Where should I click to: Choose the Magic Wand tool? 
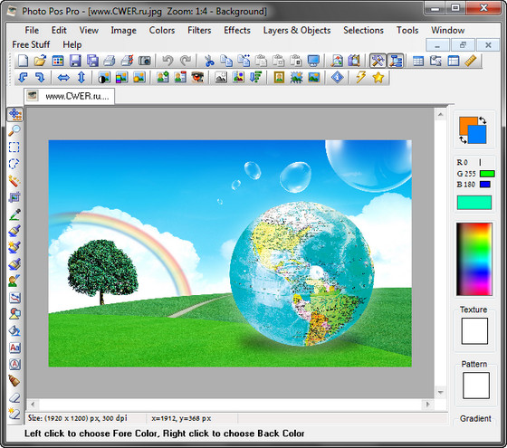coord(14,180)
